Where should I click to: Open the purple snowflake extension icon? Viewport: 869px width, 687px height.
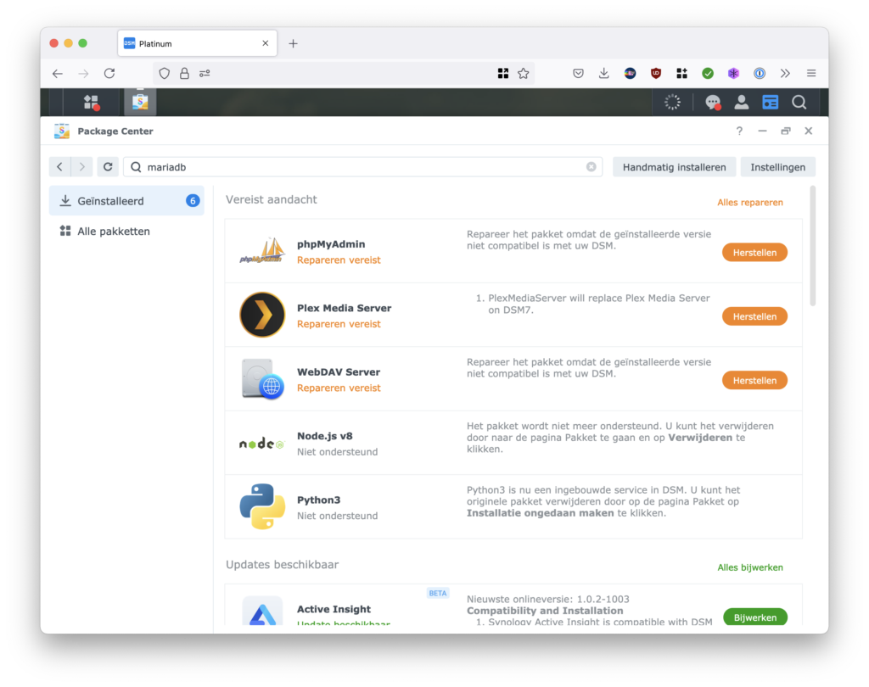click(x=734, y=73)
